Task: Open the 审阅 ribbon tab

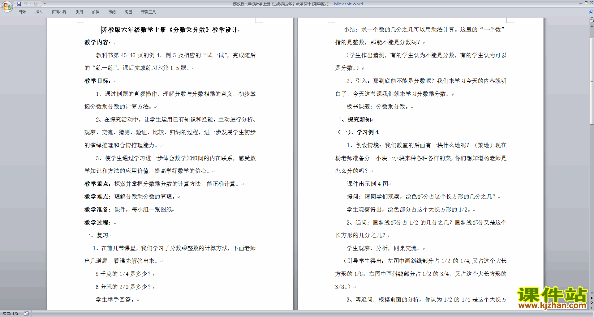Action: pyautogui.click(x=112, y=12)
